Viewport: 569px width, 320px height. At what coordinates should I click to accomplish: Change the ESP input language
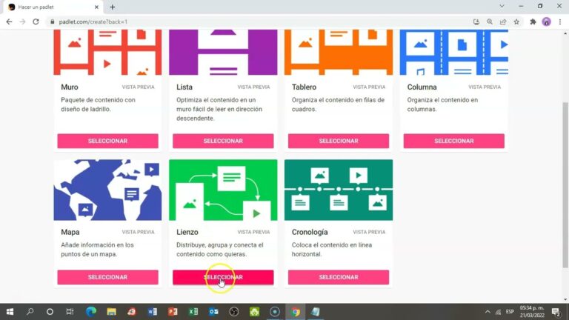510,312
